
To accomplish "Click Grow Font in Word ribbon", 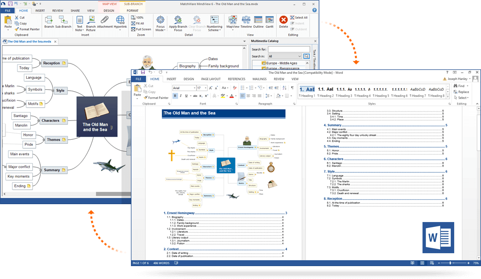I will [211, 88].
